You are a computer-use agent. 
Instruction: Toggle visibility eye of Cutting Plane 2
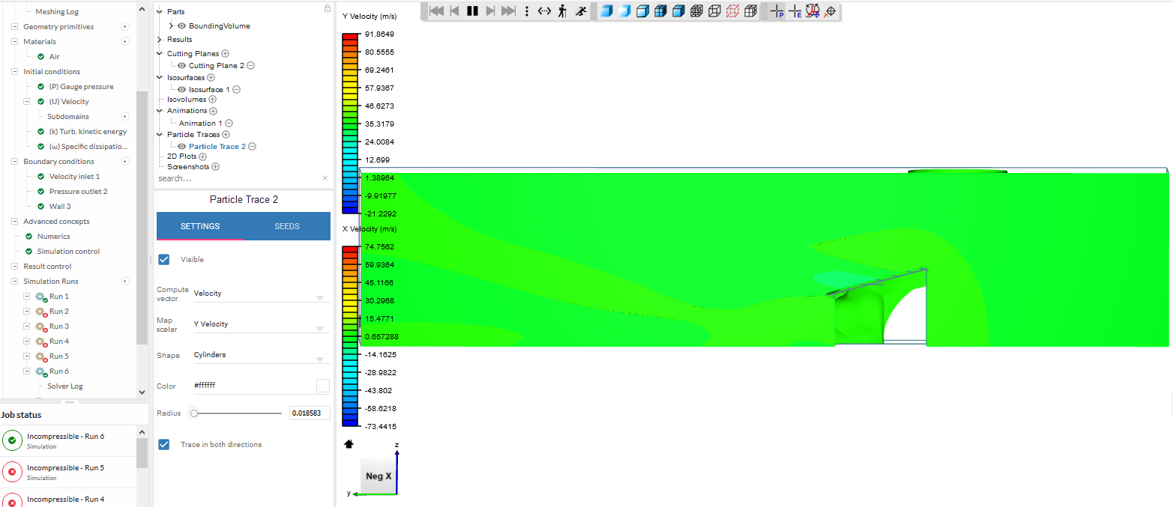coord(181,66)
